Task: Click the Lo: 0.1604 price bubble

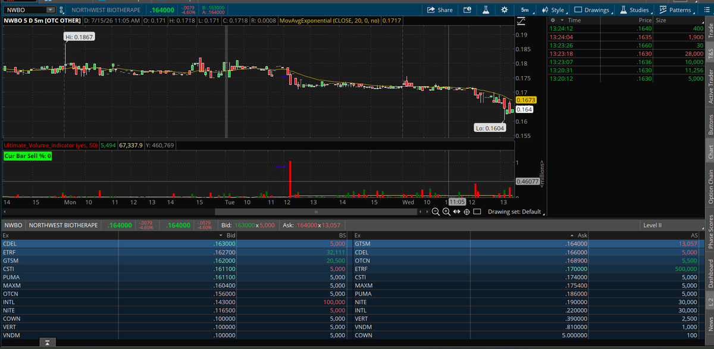Action: tap(490, 128)
